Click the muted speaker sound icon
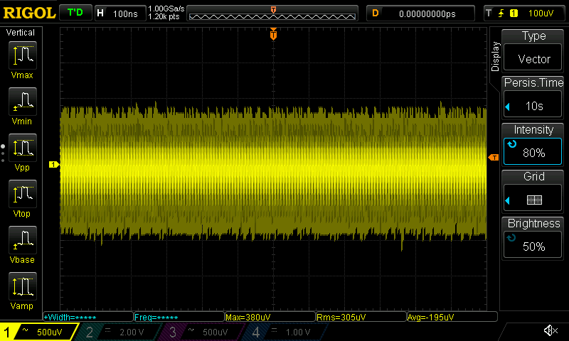The width and height of the screenshot is (569, 341). 550,331
